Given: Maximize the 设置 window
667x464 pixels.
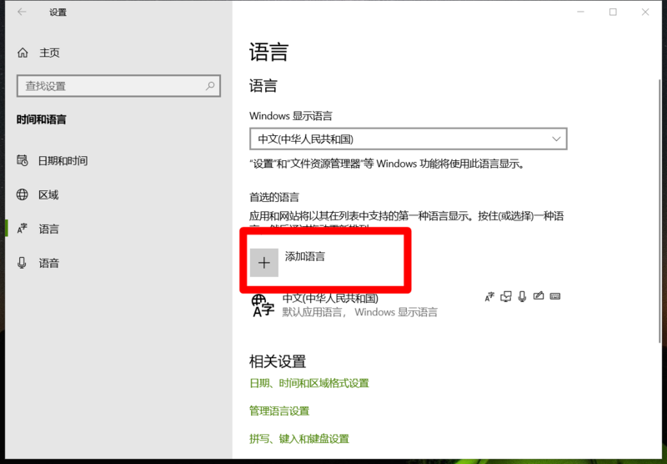Looking at the screenshot, I should click(613, 12).
